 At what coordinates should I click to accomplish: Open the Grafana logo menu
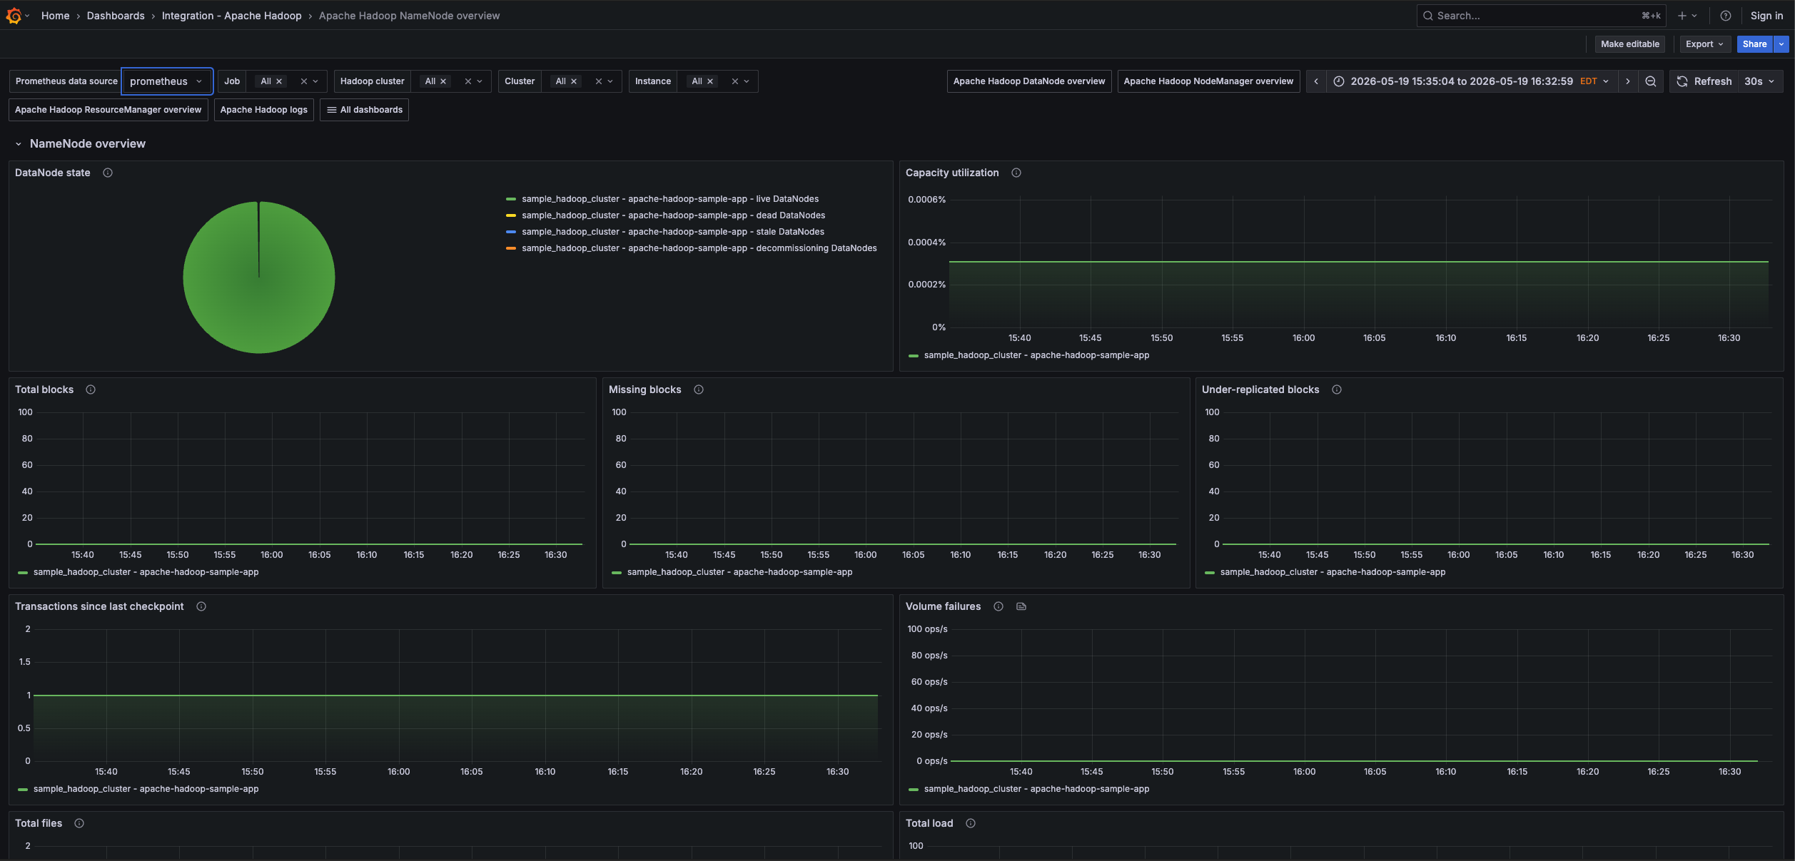(14, 15)
